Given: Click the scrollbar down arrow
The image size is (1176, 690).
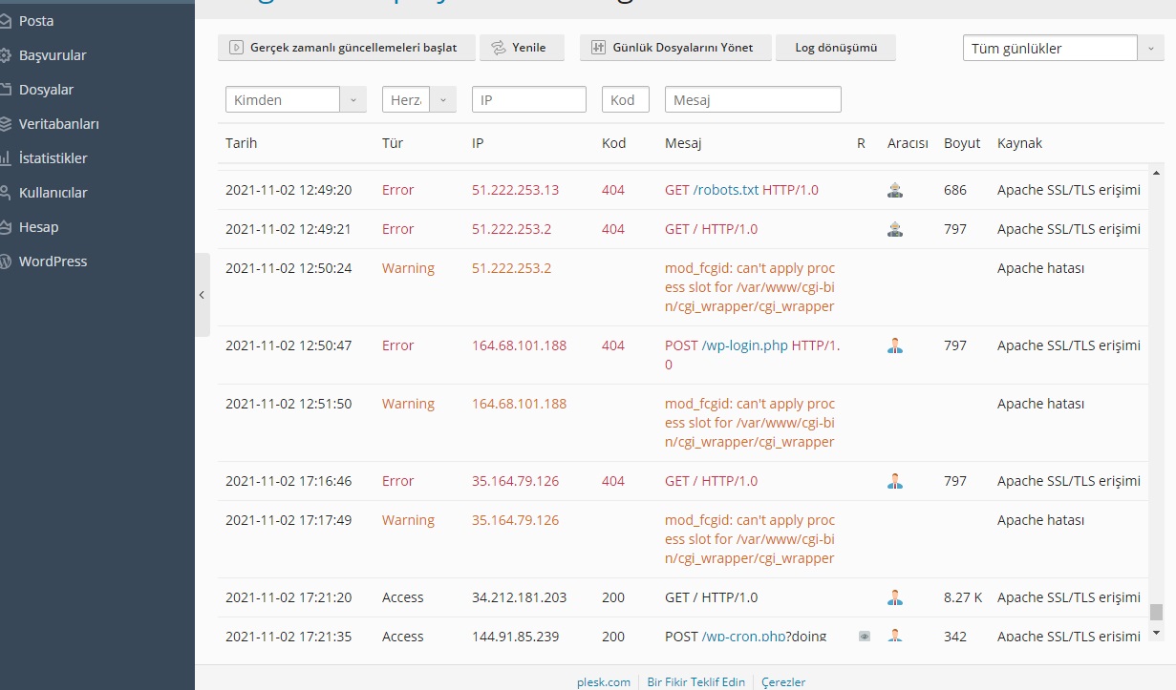Looking at the screenshot, I should tap(1156, 632).
